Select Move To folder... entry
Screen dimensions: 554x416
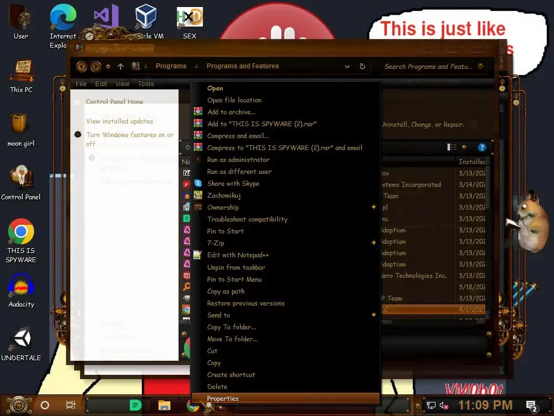[286, 339]
